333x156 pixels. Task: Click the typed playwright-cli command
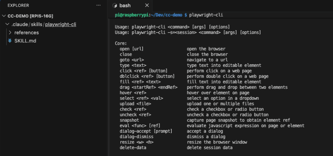pyautogui.click(x=206, y=15)
